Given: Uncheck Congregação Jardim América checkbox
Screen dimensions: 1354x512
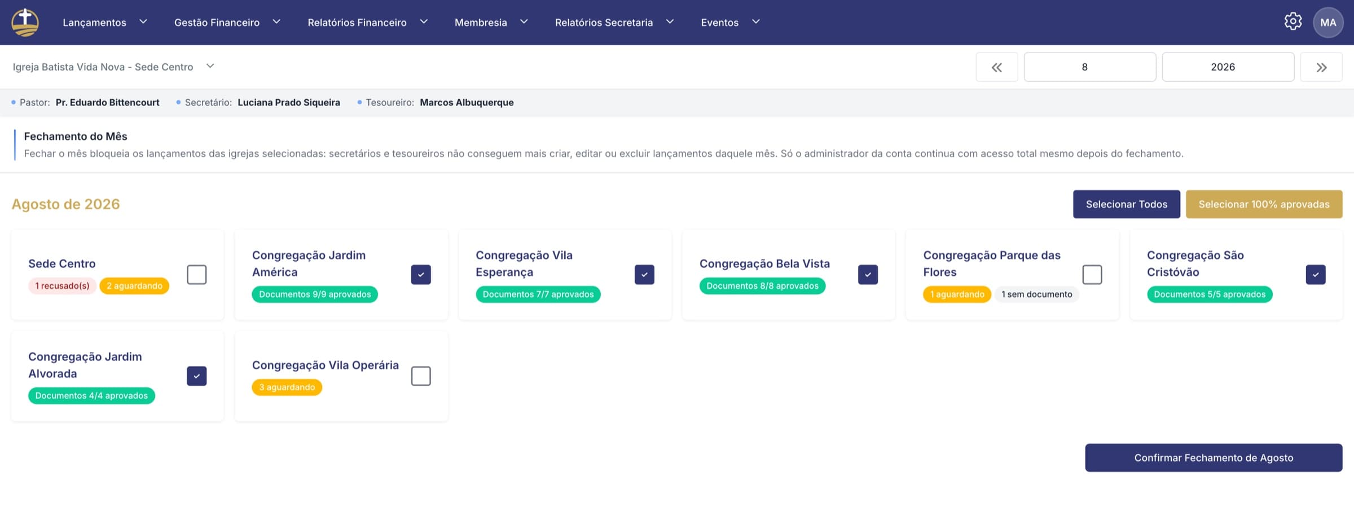Looking at the screenshot, I should [421, 275].
